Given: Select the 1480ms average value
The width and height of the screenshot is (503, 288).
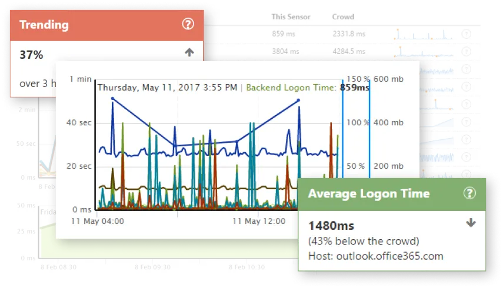Looking at the screenshot, I should click(x=331, y=226).
